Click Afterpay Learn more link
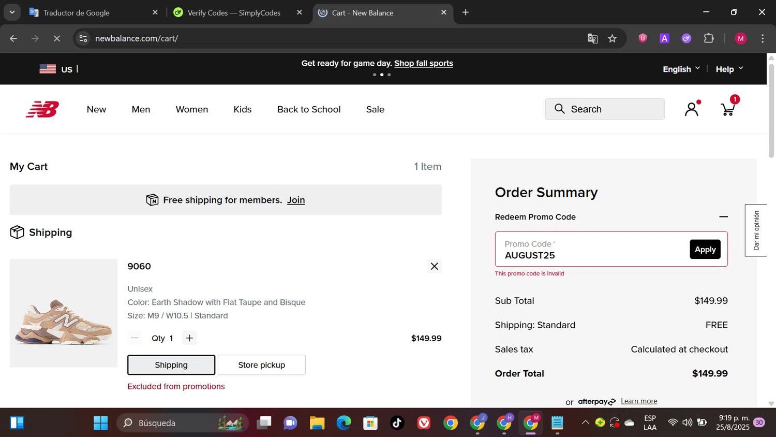This screenshot has height=437, width=776. point(639,401)
